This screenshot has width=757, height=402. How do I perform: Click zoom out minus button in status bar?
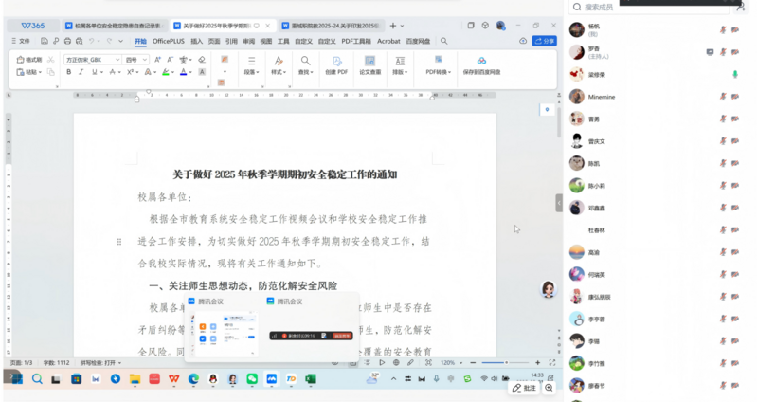pyautogui.click(x=473, y=362)
